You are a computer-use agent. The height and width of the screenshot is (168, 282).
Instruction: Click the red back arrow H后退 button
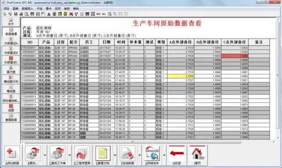177,155
